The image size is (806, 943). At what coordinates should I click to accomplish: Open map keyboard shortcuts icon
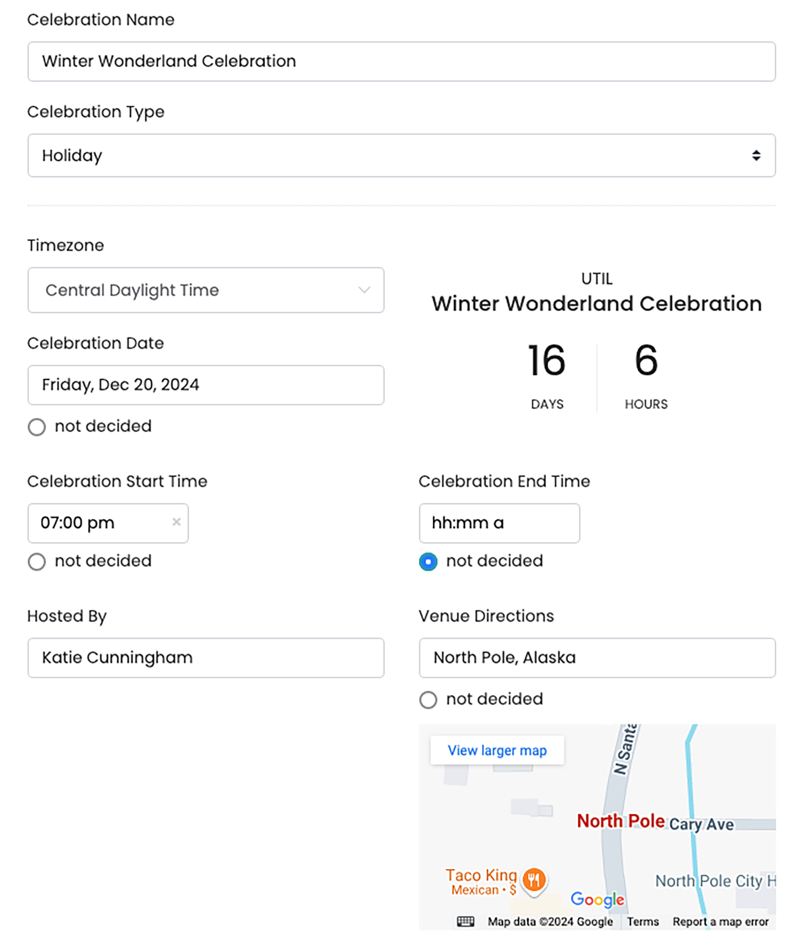pyautogui.click(x=465, y=921)
